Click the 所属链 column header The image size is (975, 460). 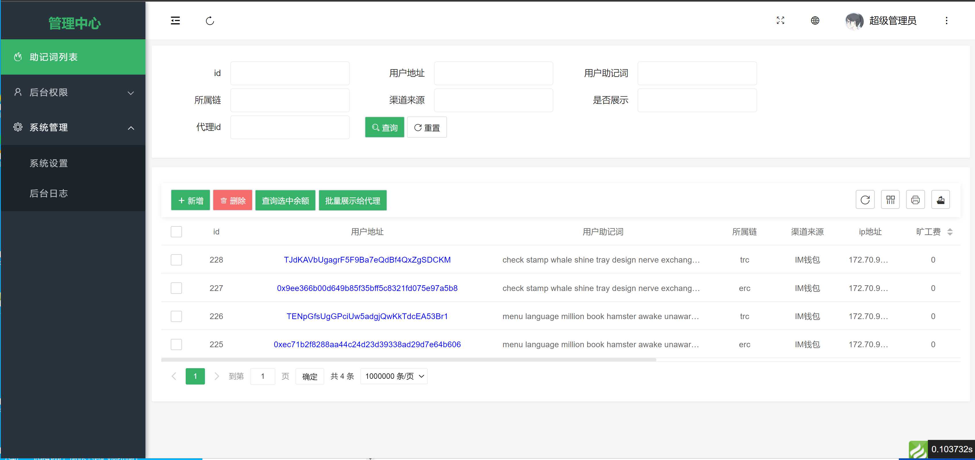click(x=744, y=232)
